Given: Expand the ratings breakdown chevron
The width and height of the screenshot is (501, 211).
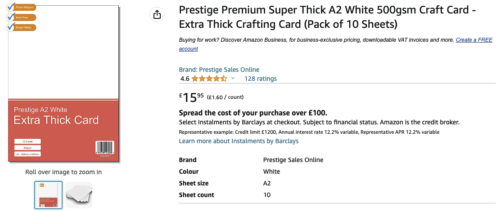Looking at the screenshot, I should point(233,79).
